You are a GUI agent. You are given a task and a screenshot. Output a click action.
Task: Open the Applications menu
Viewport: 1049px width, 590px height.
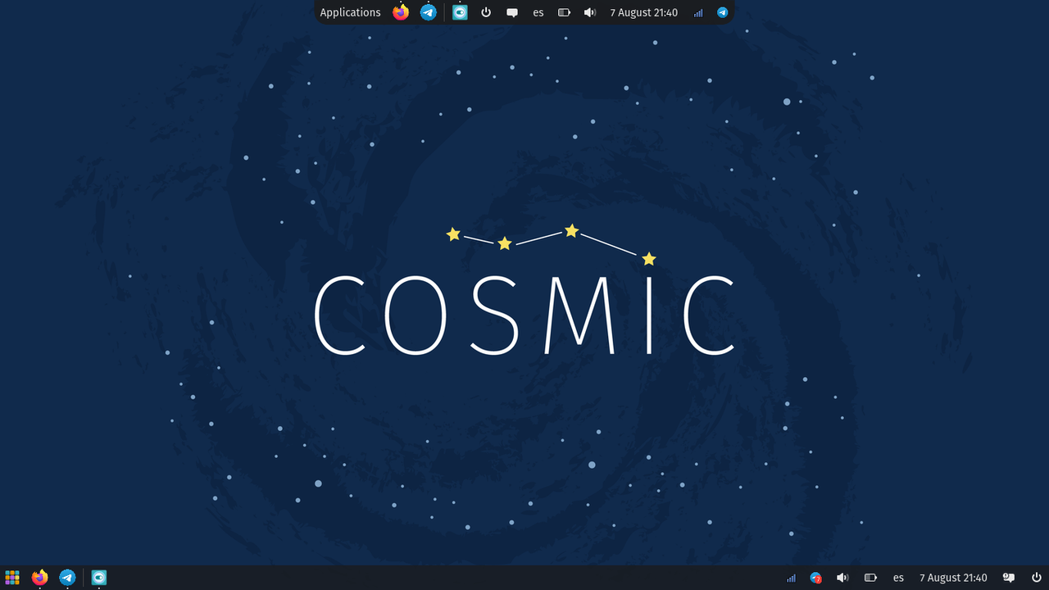click(x=350, y=12)
